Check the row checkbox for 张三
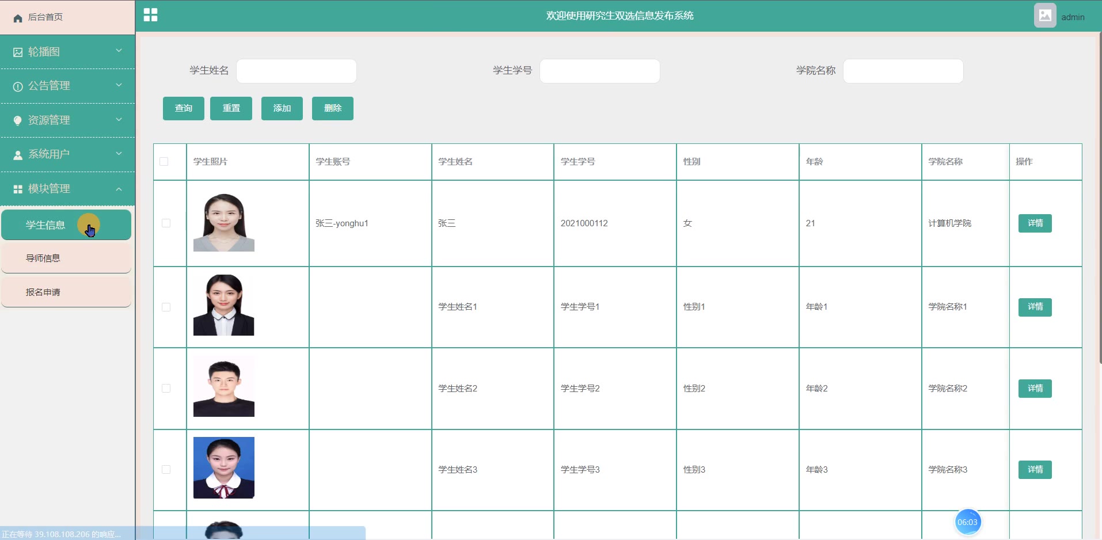The image size is (1102, 540). pos(166,223)
